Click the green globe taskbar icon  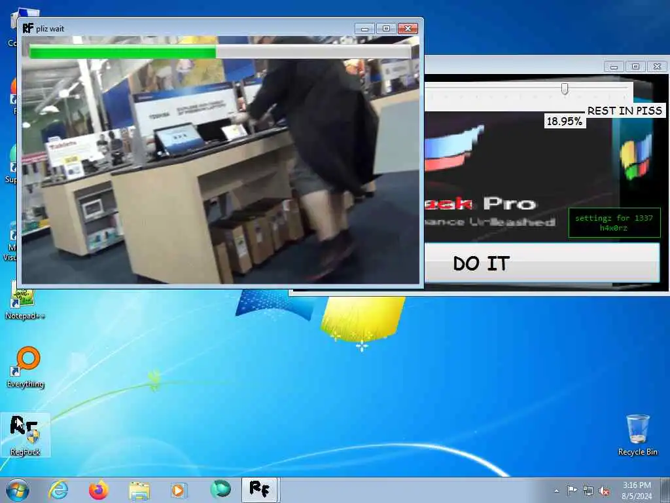point(220,490)
